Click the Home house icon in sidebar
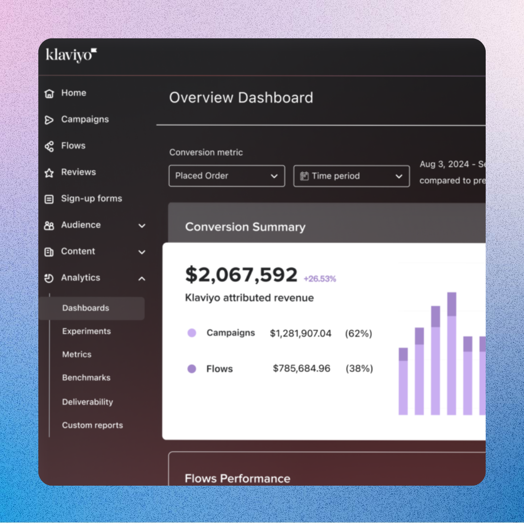Viewport: 524px width, 524px height. coord(49,93)
